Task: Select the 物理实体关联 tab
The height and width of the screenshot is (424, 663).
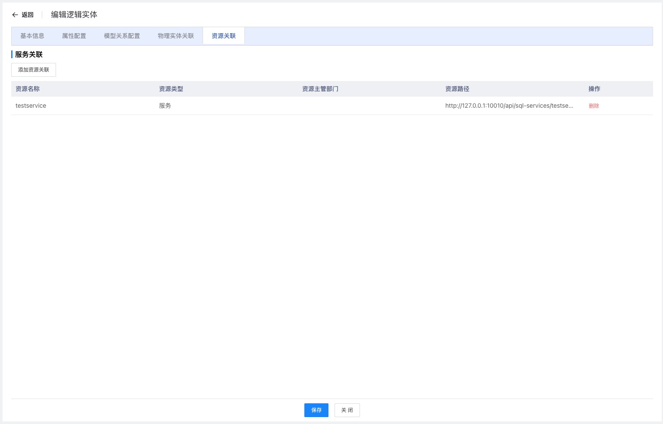Action: 176,36
